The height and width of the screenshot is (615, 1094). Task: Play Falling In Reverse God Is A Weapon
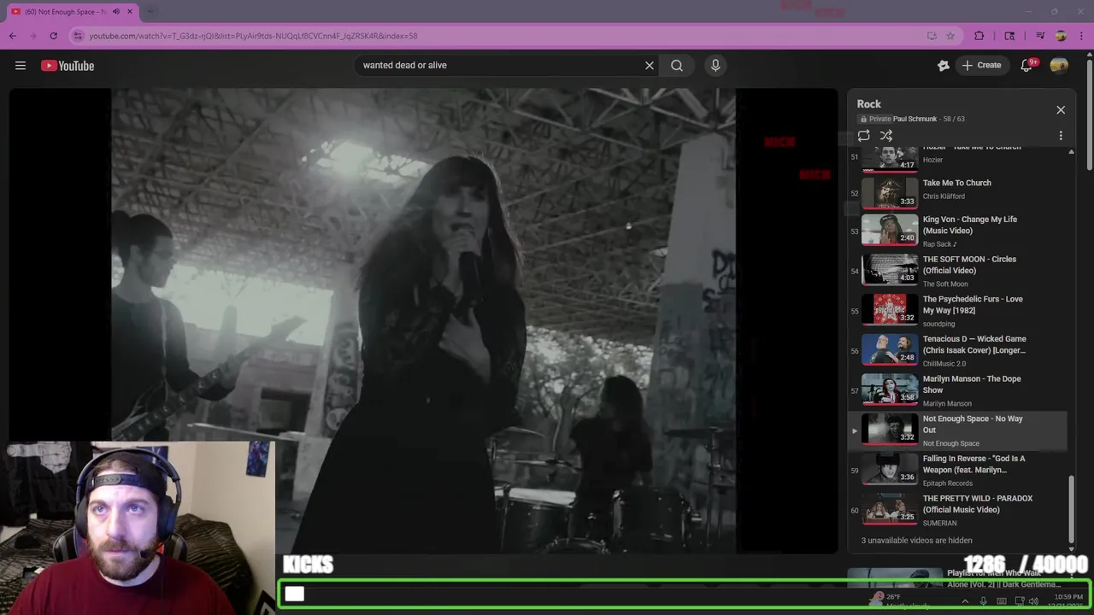(957, 471)
